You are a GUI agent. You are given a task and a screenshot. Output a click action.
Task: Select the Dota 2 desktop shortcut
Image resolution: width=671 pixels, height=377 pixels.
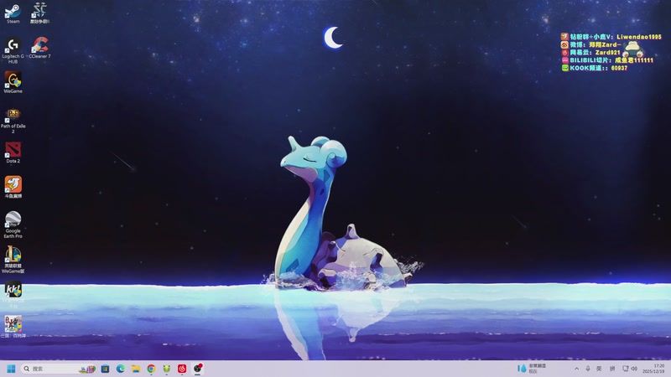click(x=13, y=152)
